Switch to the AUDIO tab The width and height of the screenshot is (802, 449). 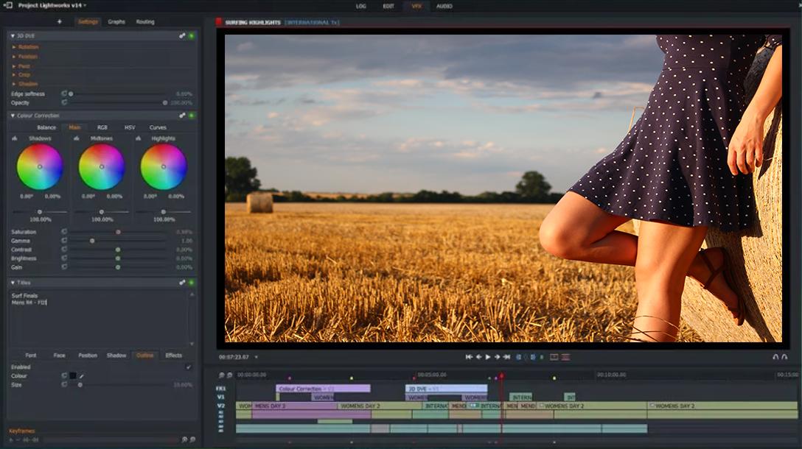point(444,6)
